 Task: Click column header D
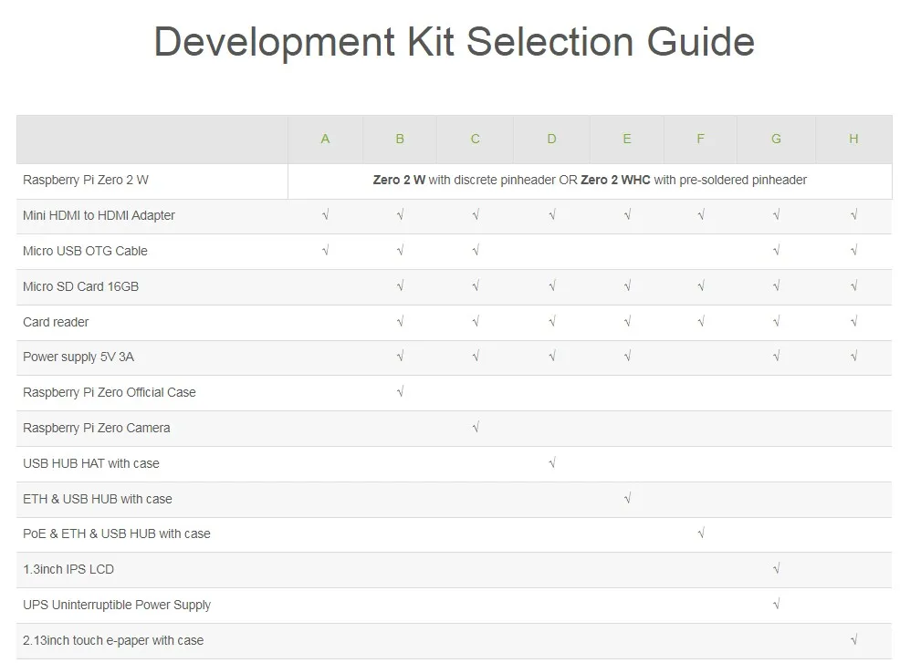tap(551, 139)
